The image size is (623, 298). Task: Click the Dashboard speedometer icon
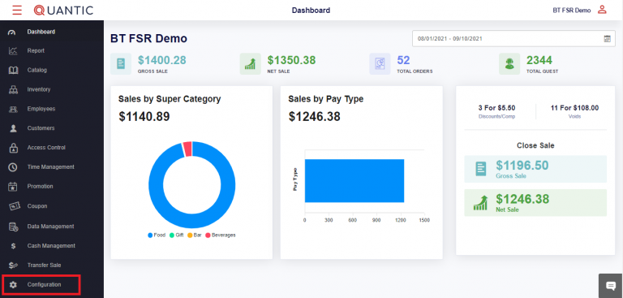[x=13, y=32]
